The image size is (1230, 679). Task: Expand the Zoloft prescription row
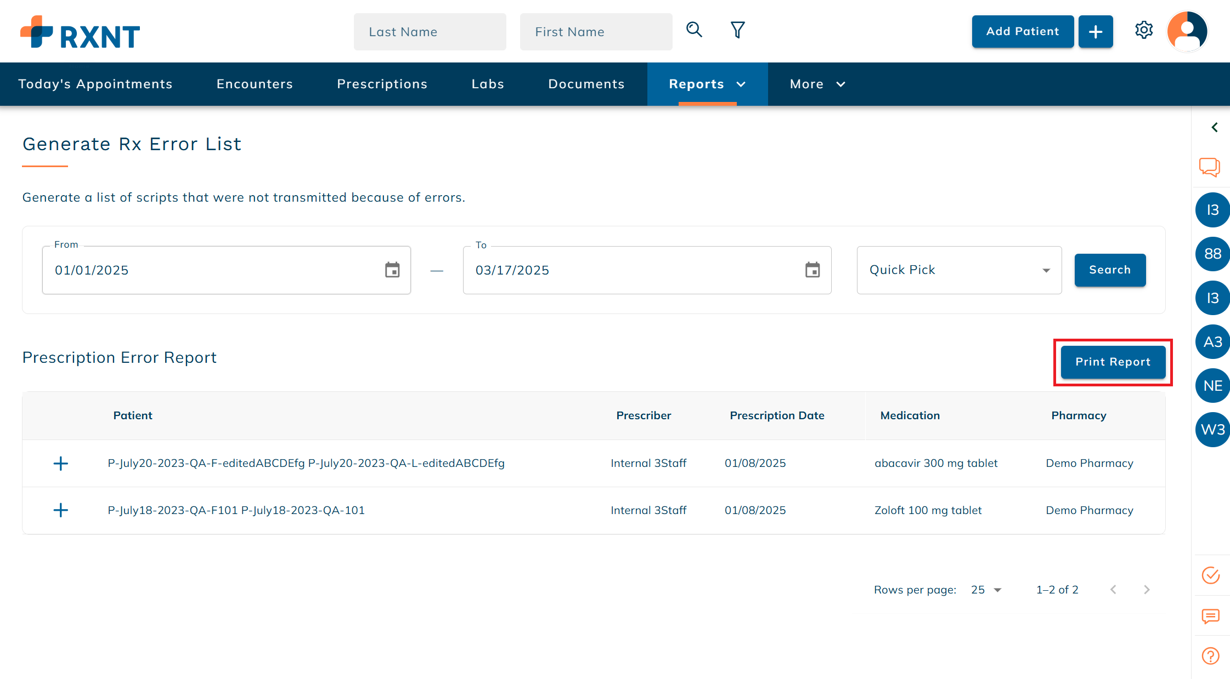click(60, 510)
